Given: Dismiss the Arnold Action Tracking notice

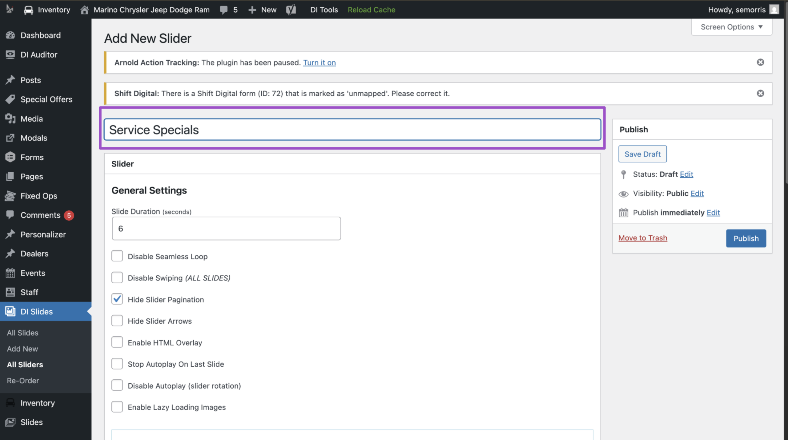Looking at the screenshot, I should (760, 62).
